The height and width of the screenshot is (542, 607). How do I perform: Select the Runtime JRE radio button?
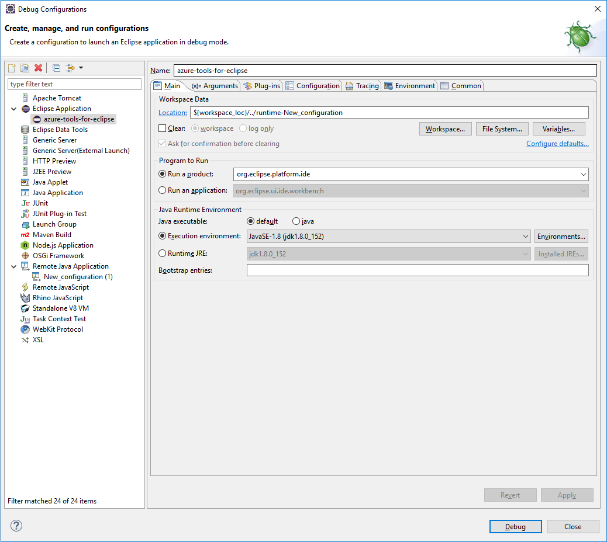tap(162, 253)
